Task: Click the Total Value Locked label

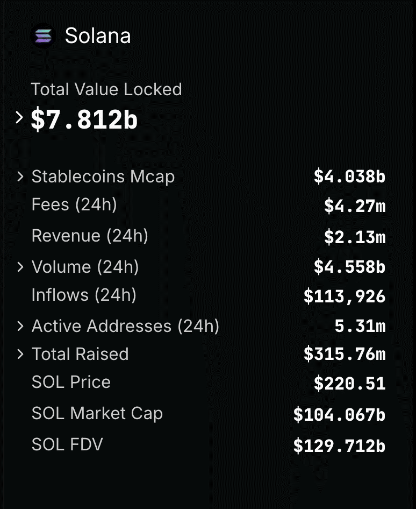Action: (x=106, y=89)
